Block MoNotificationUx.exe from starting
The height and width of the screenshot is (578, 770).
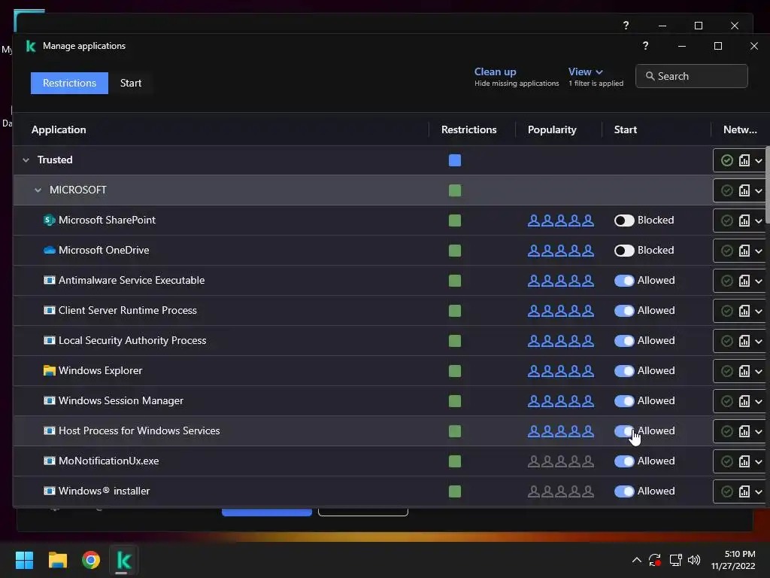click(x=624, y=461)
